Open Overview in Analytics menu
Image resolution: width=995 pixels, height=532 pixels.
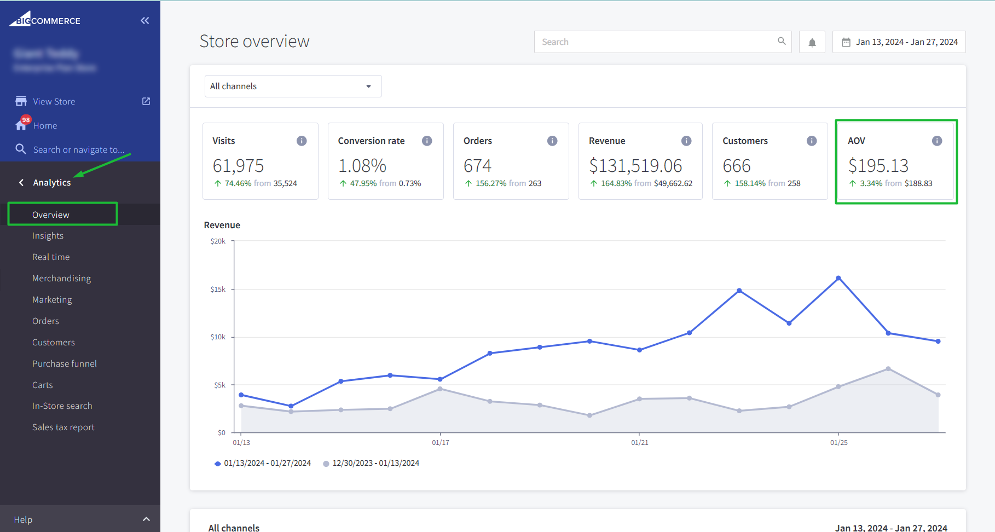51,215
